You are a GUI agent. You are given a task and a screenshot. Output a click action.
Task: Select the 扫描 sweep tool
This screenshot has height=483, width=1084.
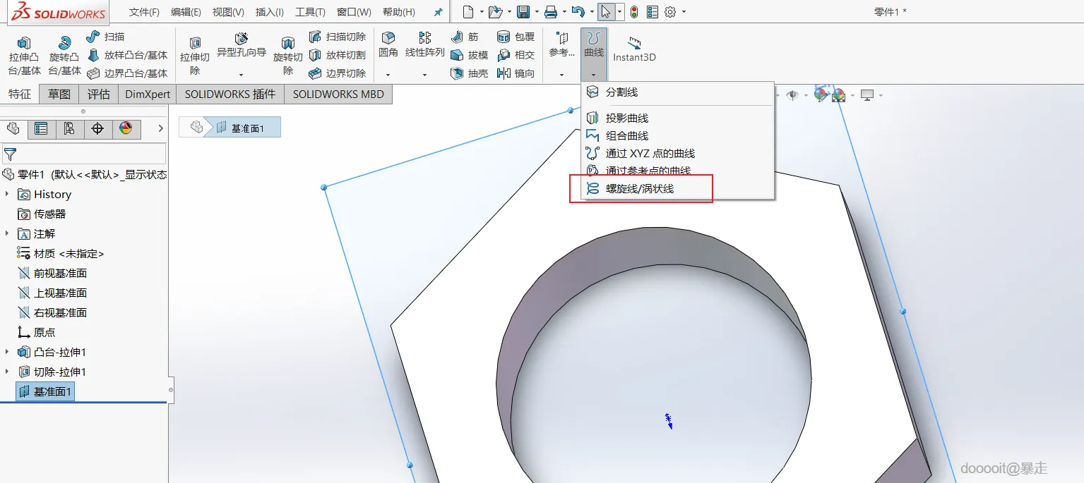pyautogui.click(x=105, y=37)
